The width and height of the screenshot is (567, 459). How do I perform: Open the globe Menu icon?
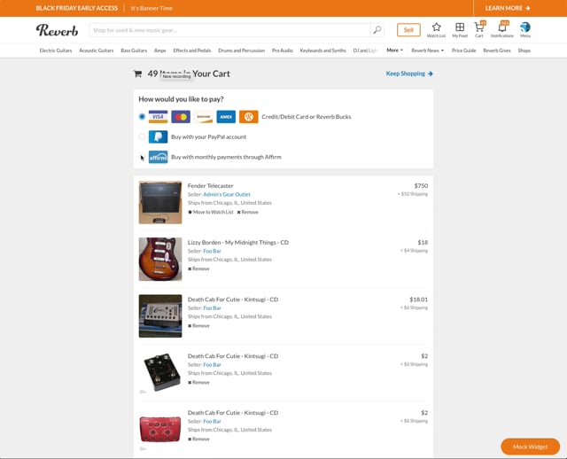pyautogui.click(x=525, y=27)
